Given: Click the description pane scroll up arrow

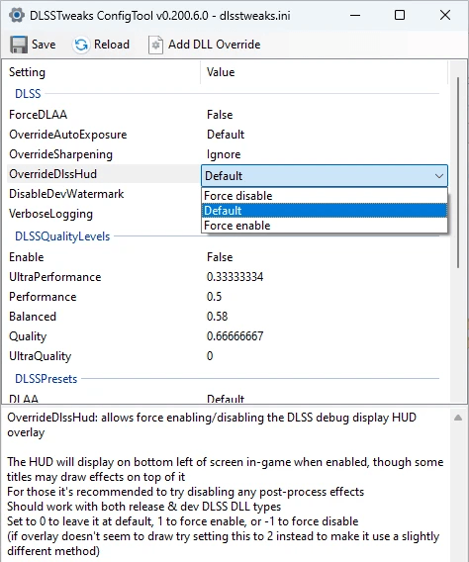Looking at the screenshot, I should click(x=458, y=418).
